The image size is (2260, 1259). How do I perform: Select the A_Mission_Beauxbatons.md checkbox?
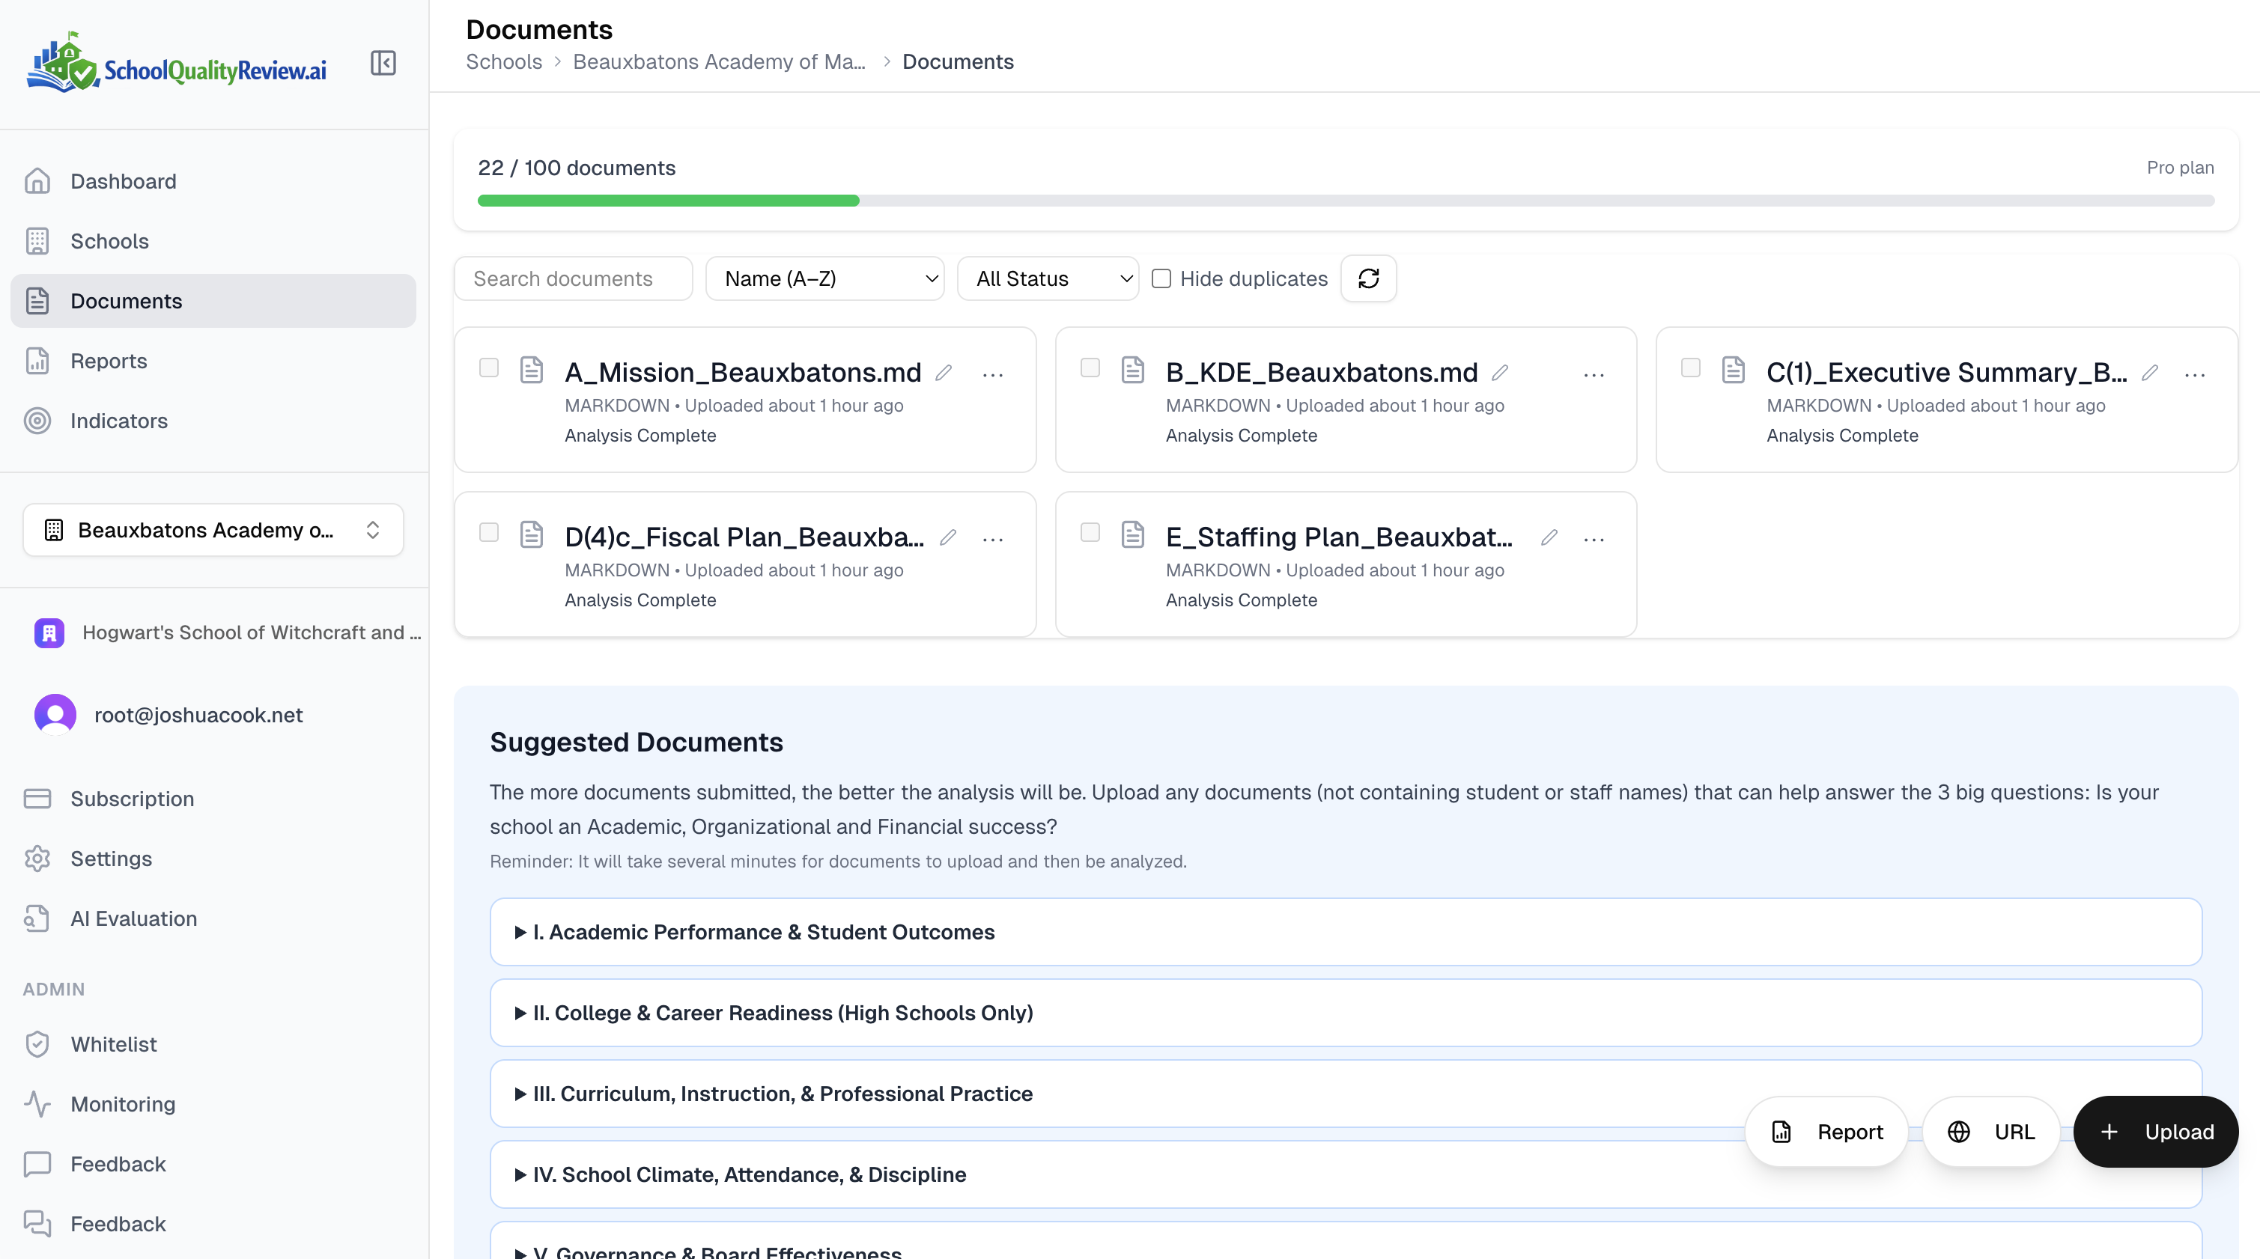tap(489, 368)
